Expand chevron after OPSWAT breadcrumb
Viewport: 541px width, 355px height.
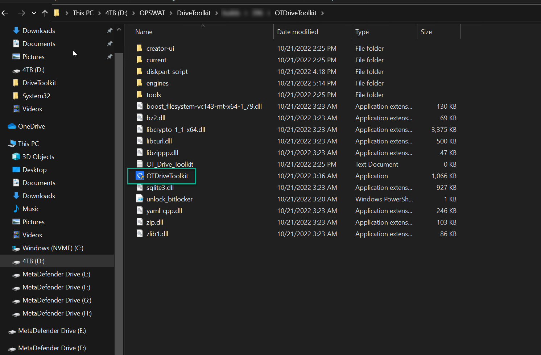point(171,13)
